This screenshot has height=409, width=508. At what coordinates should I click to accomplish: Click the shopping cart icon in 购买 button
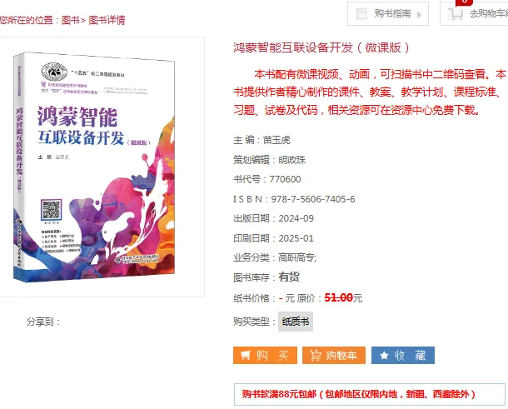(x=246, y=356)
